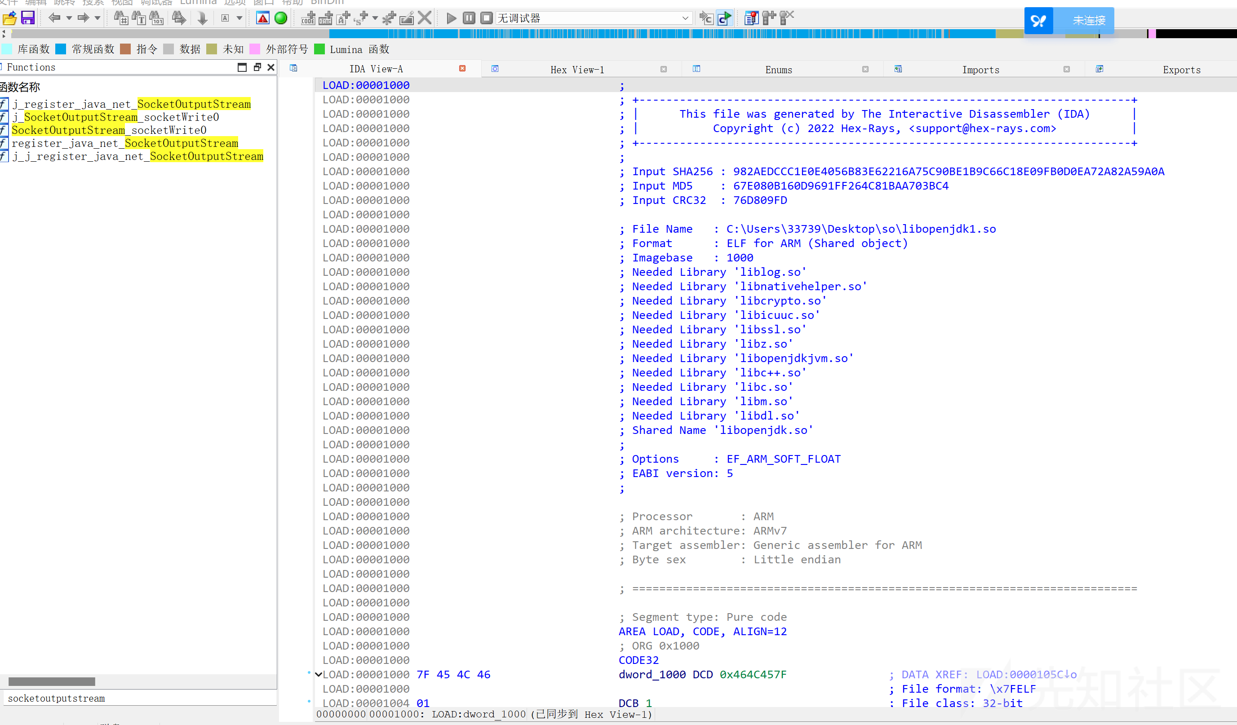
Task: Click the 函数名称 column header
Action: [20, 88]
